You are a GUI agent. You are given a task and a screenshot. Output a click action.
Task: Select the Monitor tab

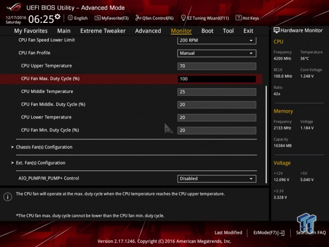(181, 31)
